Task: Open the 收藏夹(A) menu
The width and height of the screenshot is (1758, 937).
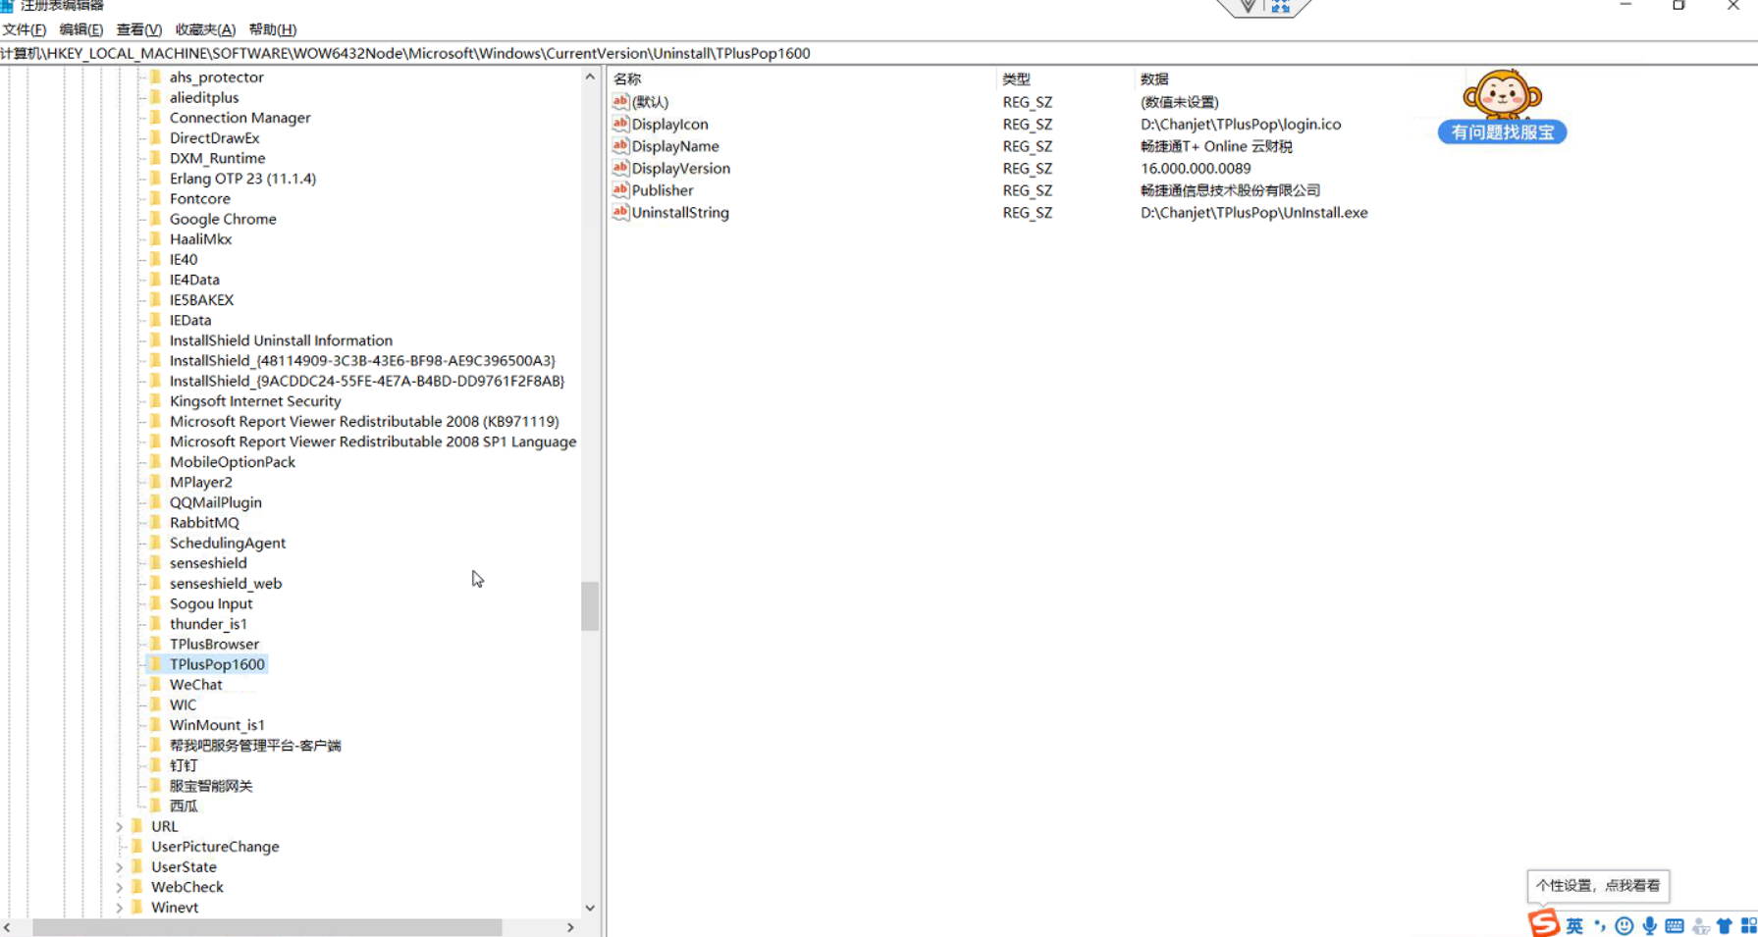Action: [x=205, y=29]
